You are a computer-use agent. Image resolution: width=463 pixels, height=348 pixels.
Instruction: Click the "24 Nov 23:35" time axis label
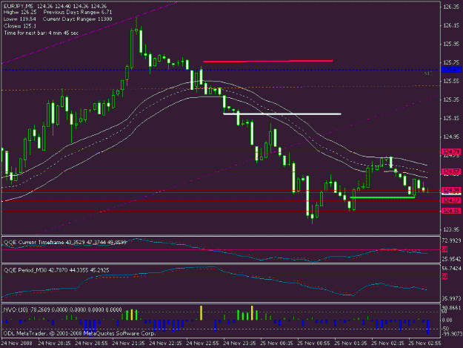pyautogui.click(x=239, y=343)
